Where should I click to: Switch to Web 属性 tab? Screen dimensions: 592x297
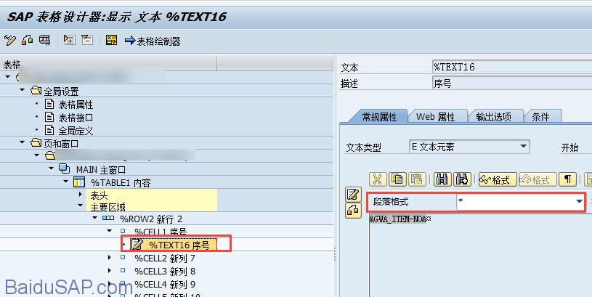(435, 117)
